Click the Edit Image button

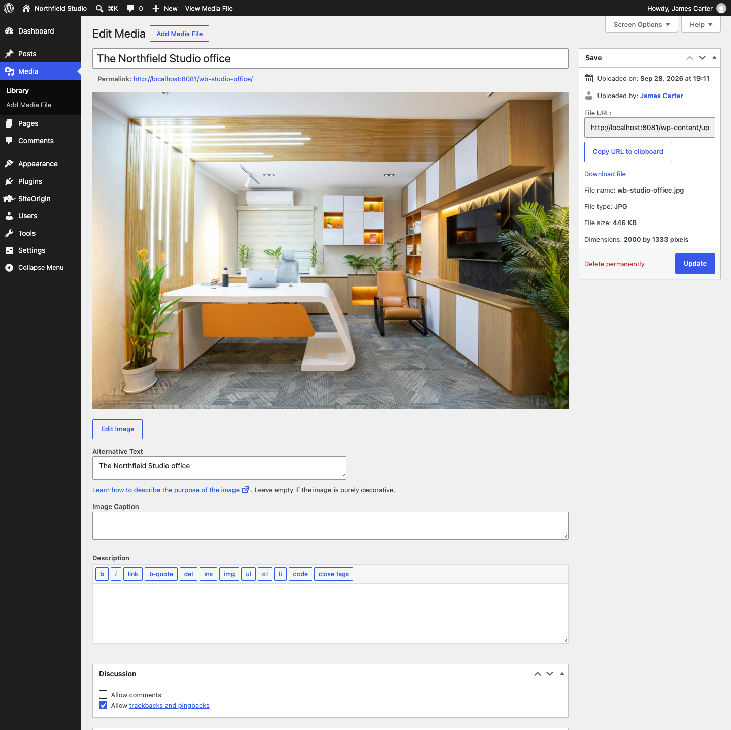(x=117, y=429)
